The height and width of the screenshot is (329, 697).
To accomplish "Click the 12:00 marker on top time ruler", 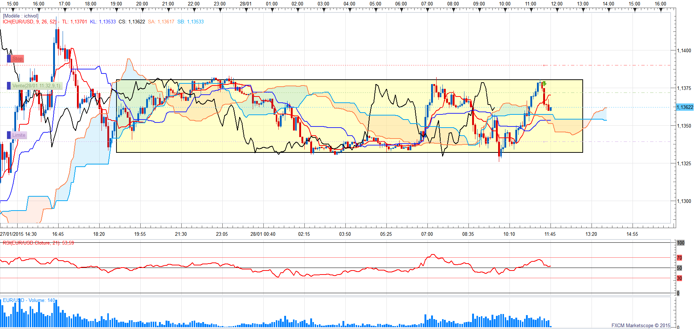I will (x=556, y=4).
